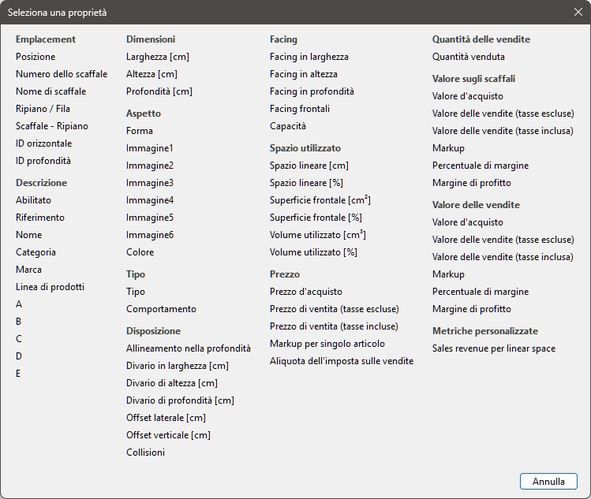Select Volume utilizzato [cm³]
The image size is (591, 499).
pyautogui.click(x=317, y=235)
